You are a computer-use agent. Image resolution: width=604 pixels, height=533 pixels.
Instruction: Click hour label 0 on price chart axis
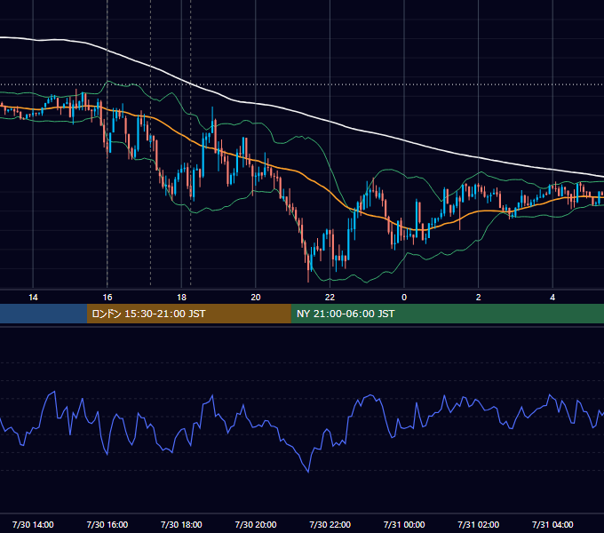tap(404, 298)
